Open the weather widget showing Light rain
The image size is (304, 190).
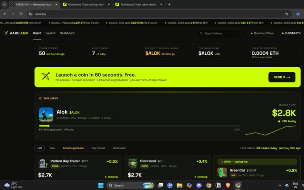tap(13, 186)
